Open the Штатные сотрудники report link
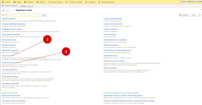This screenshot has width=202, height=105. pos(110,68)
